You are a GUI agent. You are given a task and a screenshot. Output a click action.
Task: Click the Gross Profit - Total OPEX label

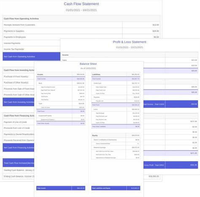coord(154,165)
